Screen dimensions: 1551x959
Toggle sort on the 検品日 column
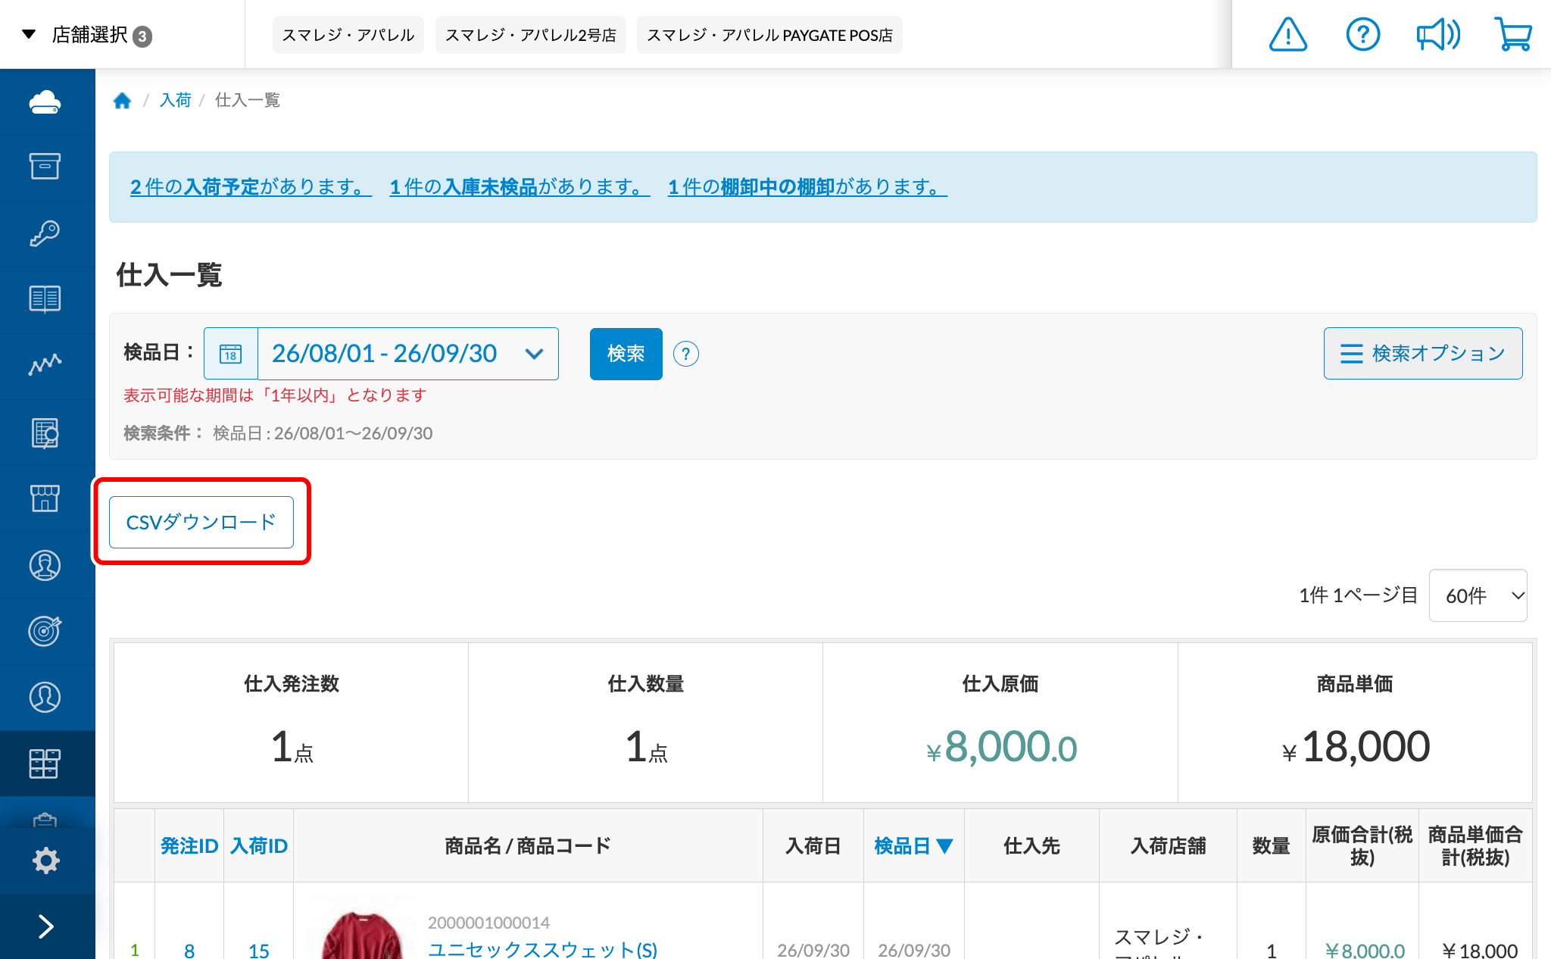pos(913,845)
